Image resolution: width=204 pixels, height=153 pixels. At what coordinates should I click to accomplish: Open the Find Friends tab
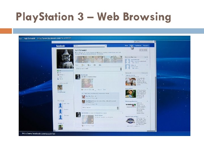click(x=138, y=46)
